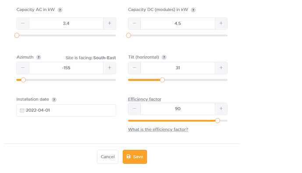This screenshot has height=173, width=302.
Task: Click the Efficiency factor underlined label
Action: pyautogui.click(x=145, y=99)
